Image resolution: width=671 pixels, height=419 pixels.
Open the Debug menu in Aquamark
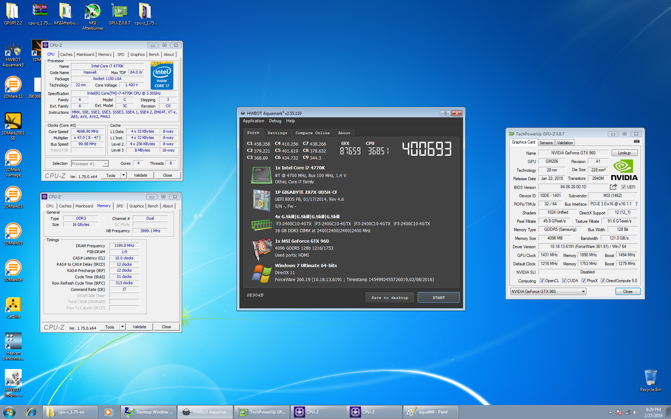pyautogui.click(x=275, y=121)
